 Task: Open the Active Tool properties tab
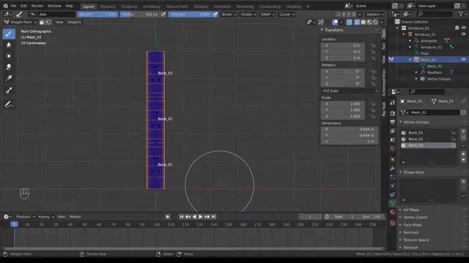point(393,102)
